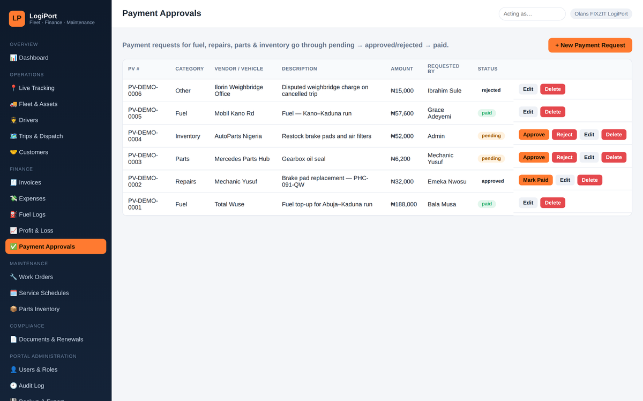643x401 pixels.
Task: Click requester name Ibrahim Sule
Action: 444,90
